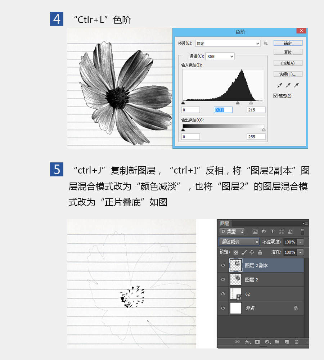Filter layers by text type
324x360 pixels.
point(272,231)
